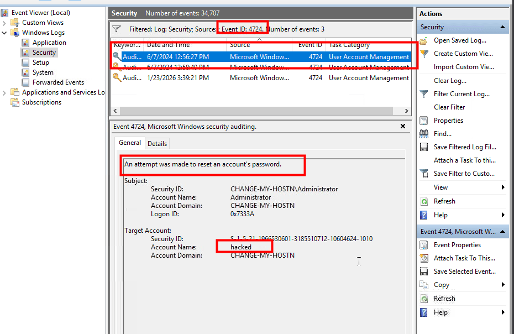Image resolution: width=514 pixels, height=334 pixels.
Task: Select the System log in tree
Action: click(x=43, y=72)
